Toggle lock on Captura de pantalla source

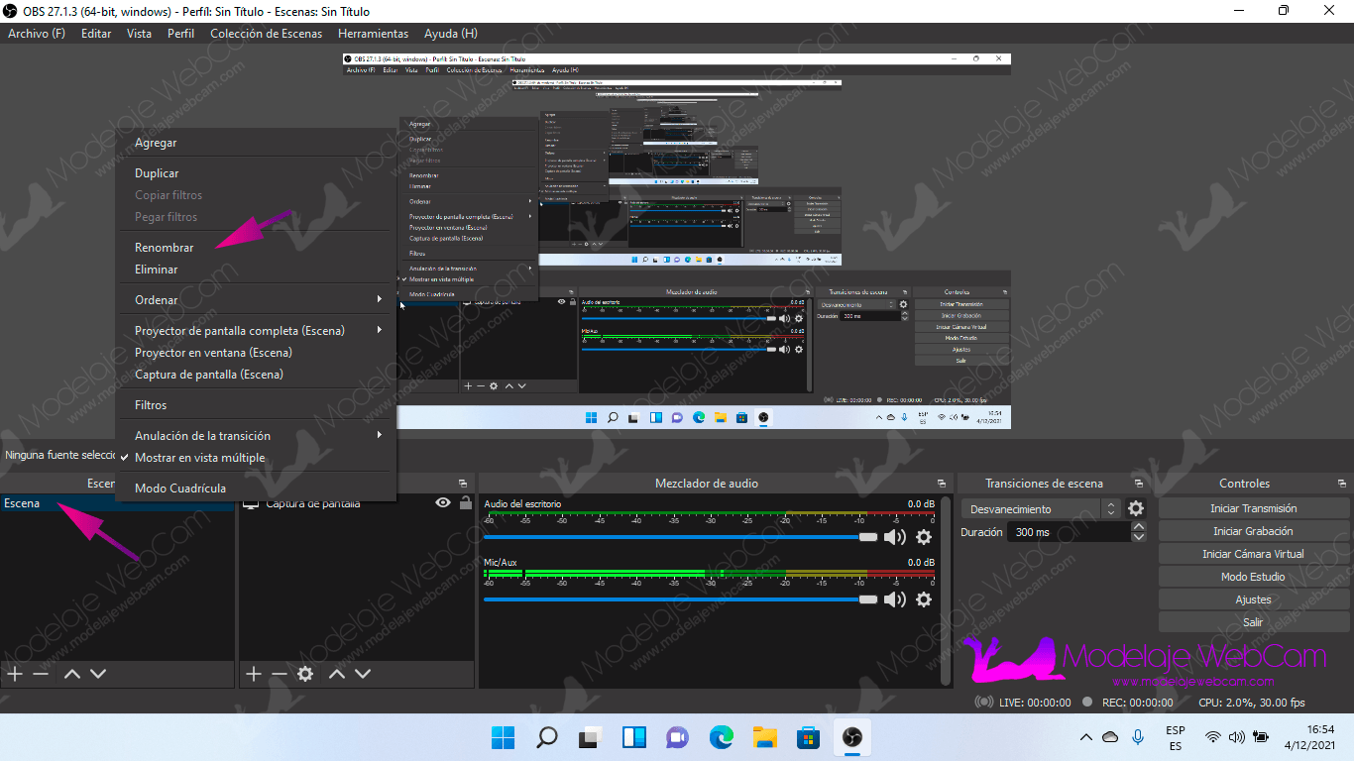pyautogui.click(x=465, y=503)
